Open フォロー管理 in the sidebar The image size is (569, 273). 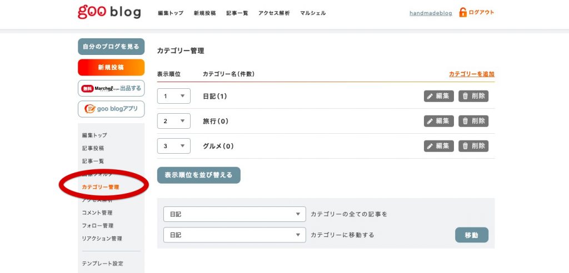(98, 225)
